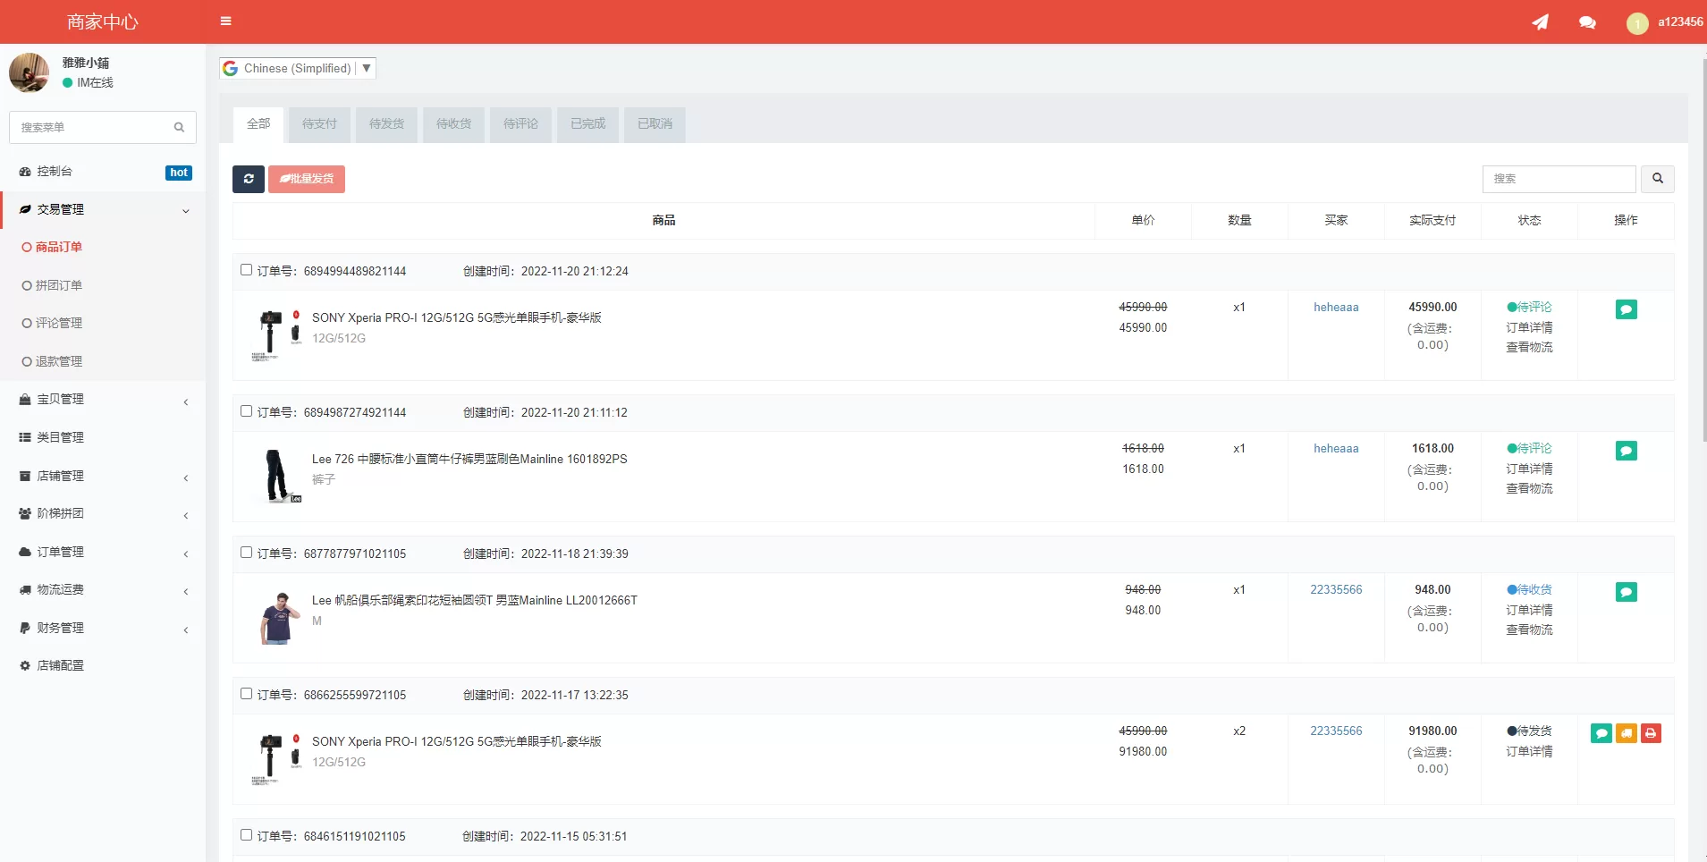Screen dimensions: 1707x862
Task: Tick the checkbox for order 6866255599721105
Action: pos(246,694)
